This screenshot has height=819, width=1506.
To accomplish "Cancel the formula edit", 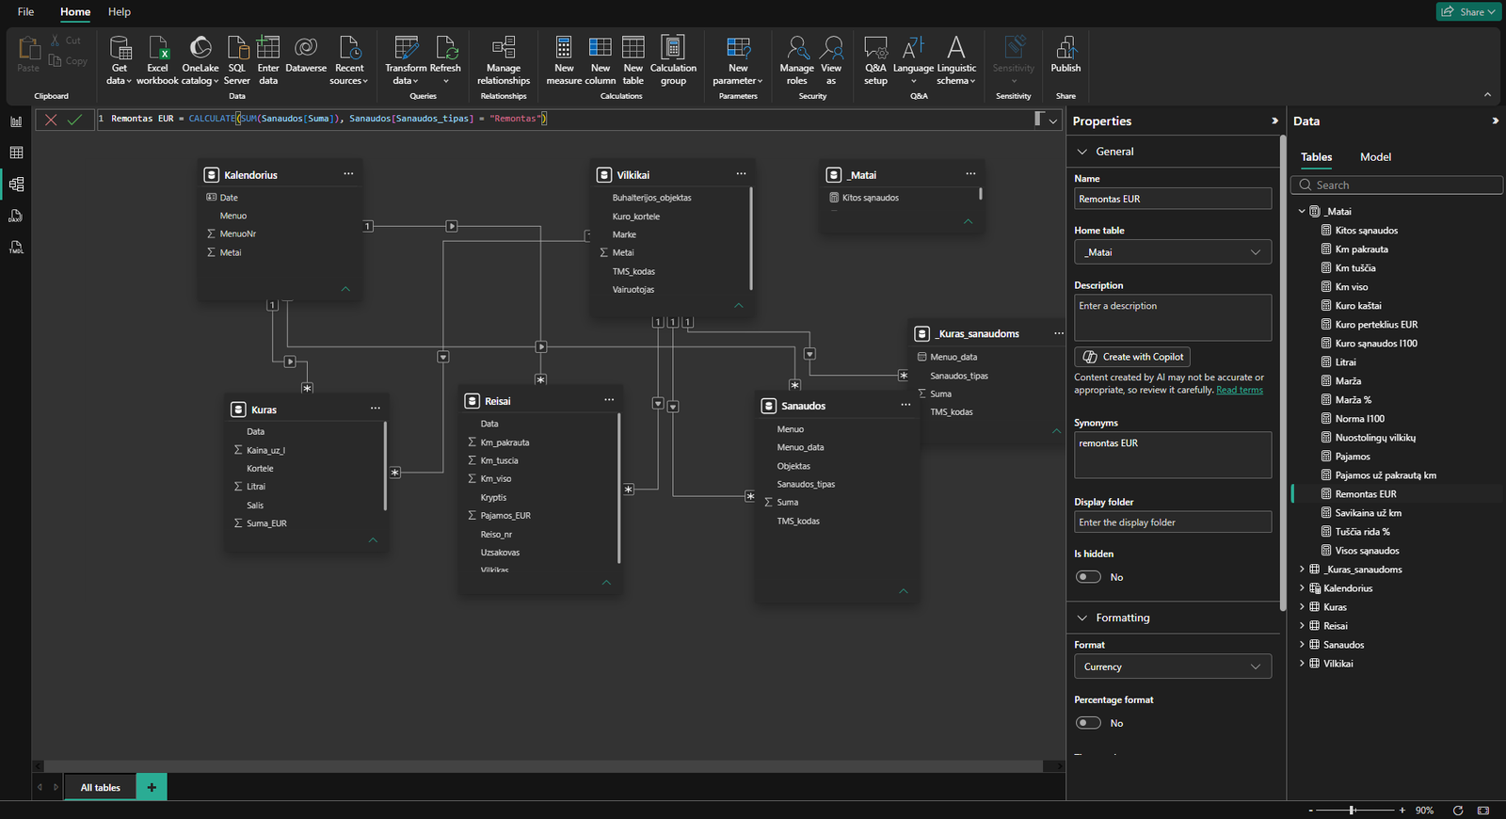I will 51,120.
